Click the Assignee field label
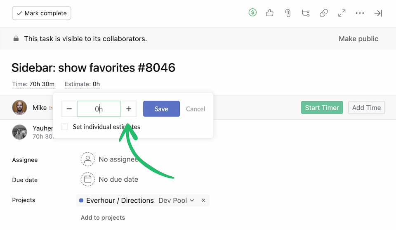This screenshot has height=230, width=396. click(25, 160)
